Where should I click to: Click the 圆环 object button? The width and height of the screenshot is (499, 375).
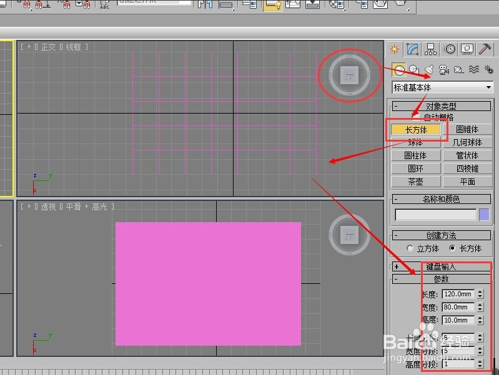pyautogui.click(x=415, y=168)
